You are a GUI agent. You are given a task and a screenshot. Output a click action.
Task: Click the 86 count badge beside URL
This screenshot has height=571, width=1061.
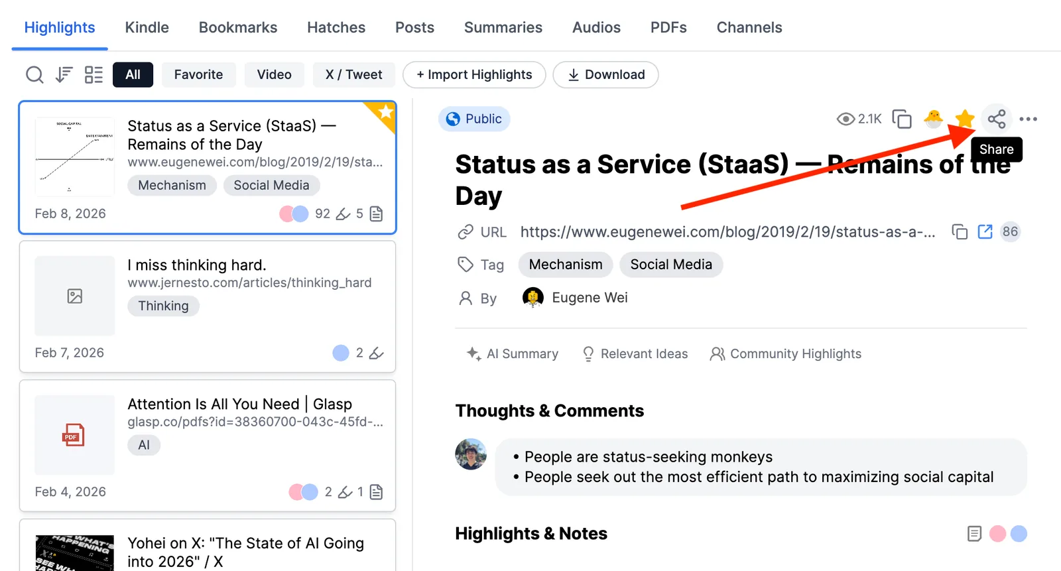click(x=1010, y=231)
